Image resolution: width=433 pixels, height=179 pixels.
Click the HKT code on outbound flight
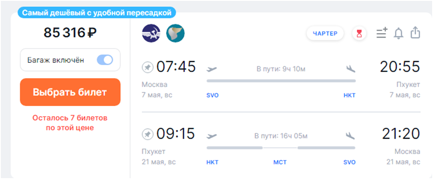tap(349, 95)
